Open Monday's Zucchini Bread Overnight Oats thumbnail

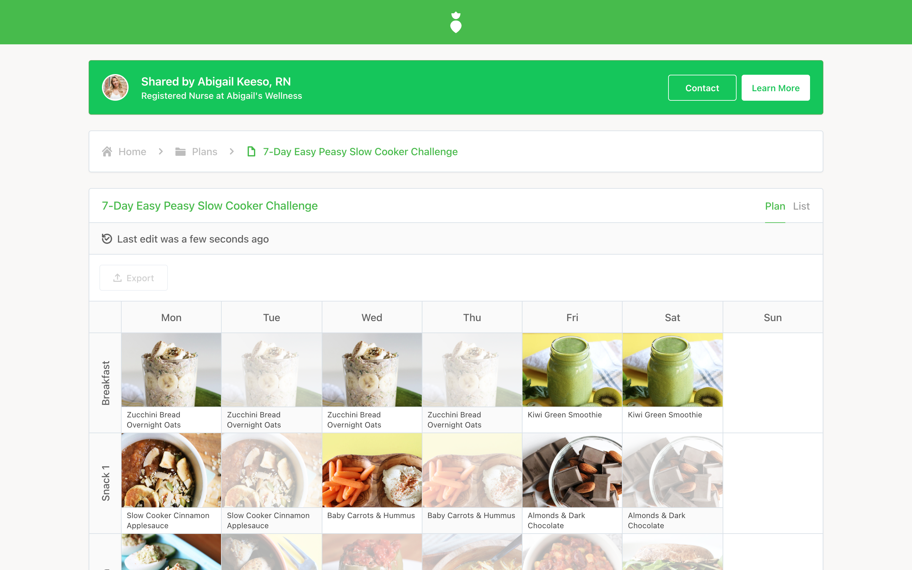[171, 370]
